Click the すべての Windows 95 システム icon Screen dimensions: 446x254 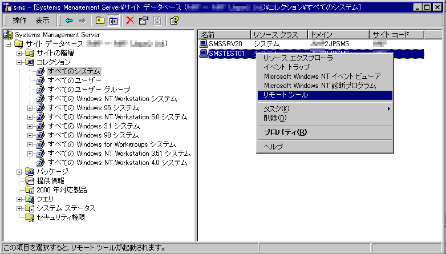click(x=40, y=108)
